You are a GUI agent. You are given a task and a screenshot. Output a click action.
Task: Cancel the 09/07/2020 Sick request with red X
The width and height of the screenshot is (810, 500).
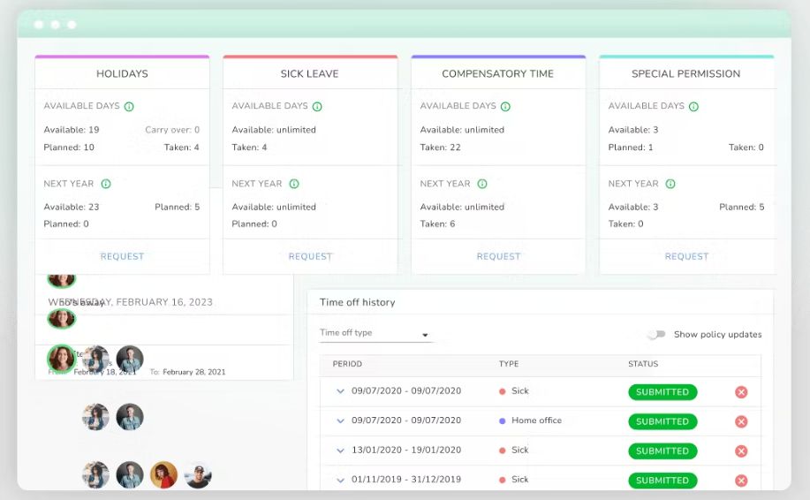pos(741,392)
